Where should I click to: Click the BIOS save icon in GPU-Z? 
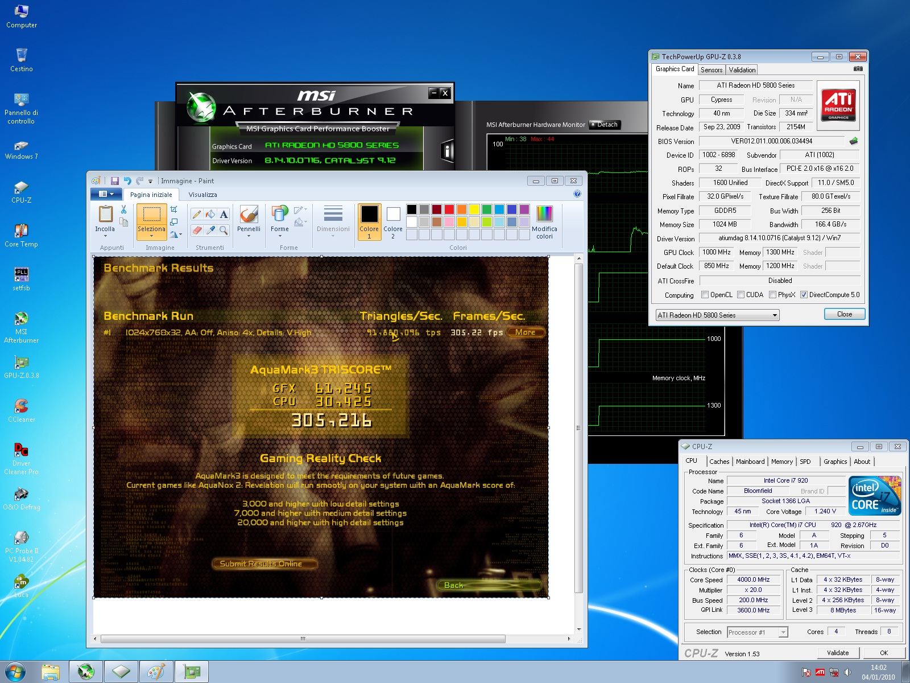(x=853, y=141)
